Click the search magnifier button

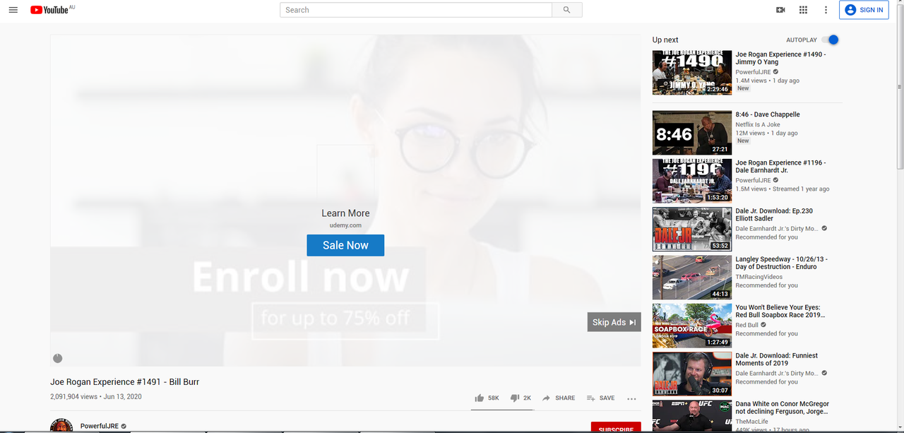point(566,10)
